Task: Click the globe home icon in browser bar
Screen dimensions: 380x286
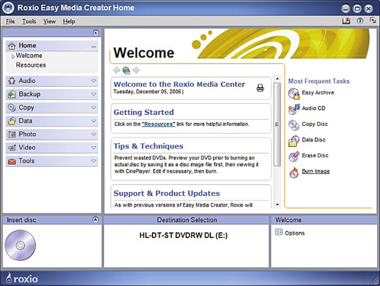Action: (126, 70)
